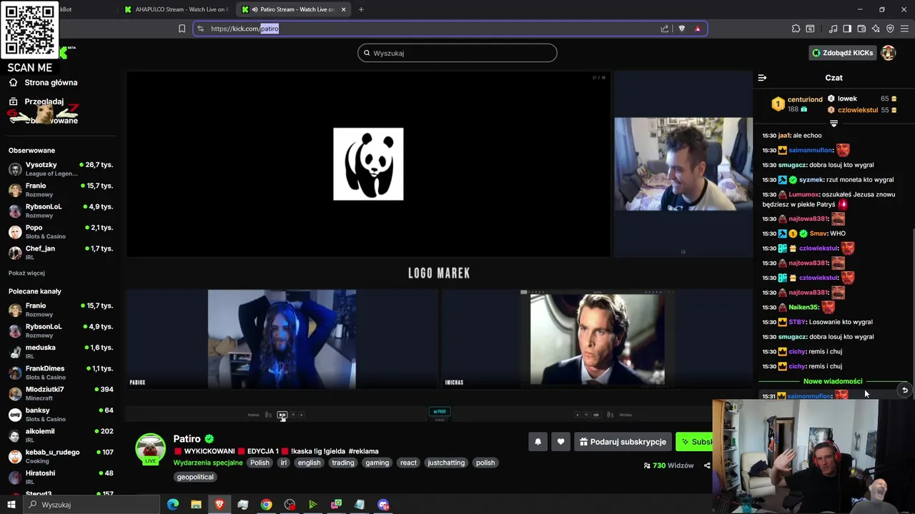The height and width of the screenshot is (514, 915).
Task: Open meduska recommended channel
Action: 60,351
